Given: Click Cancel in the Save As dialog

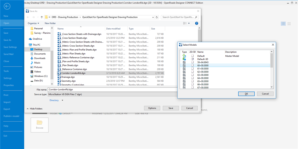Looking at the screenshot, I should click(190, 108).
